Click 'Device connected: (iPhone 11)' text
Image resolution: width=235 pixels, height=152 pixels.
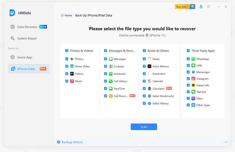142,35
